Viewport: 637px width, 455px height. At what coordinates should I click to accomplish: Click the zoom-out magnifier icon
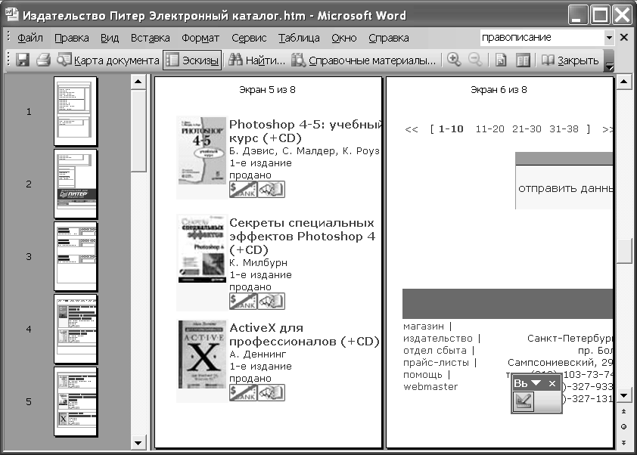click(475, 60)
